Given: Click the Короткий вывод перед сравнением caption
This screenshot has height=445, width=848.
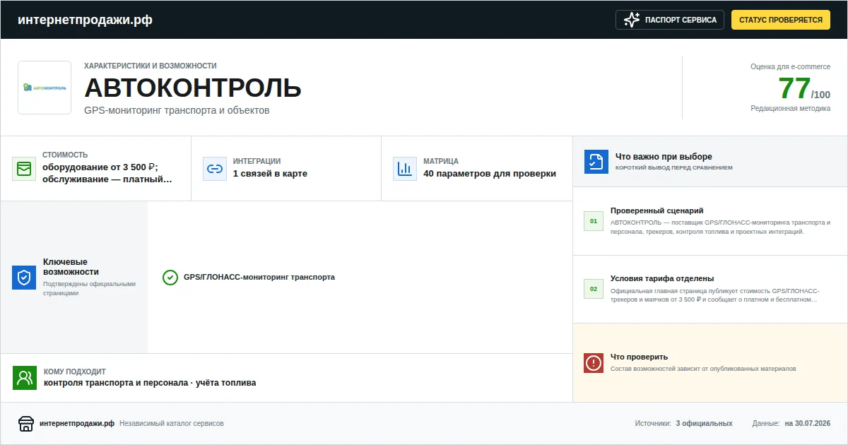Looking at the screenshot, I should [674, 168].
